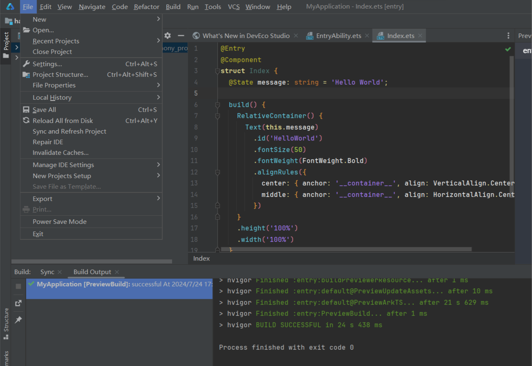Switch to the Sync tab in Build panel
This screenshot has width=532, height=366.
[x=47, y=272]
